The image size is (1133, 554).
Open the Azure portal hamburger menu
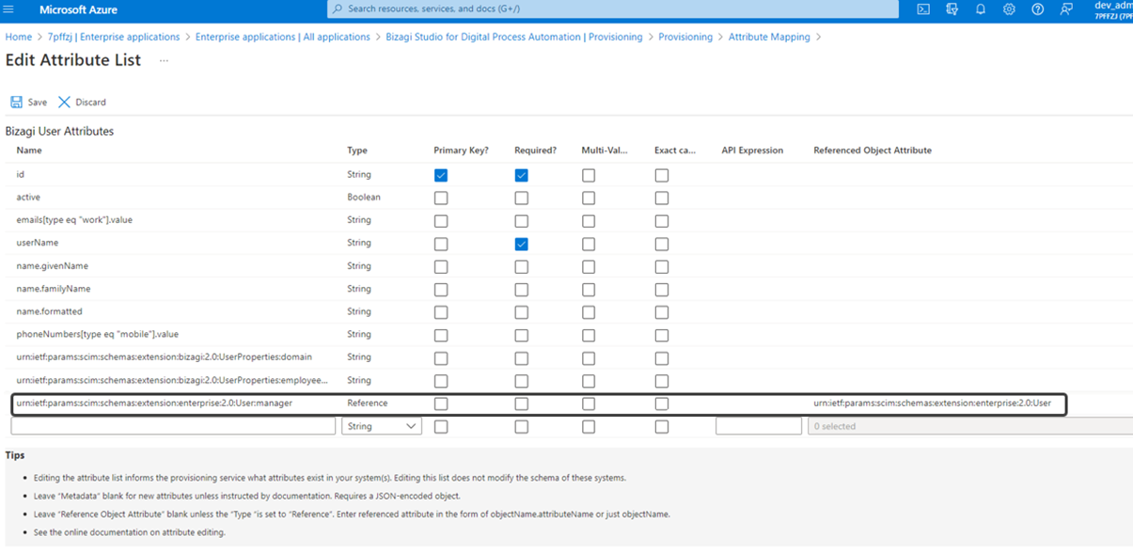coord(9,9)
